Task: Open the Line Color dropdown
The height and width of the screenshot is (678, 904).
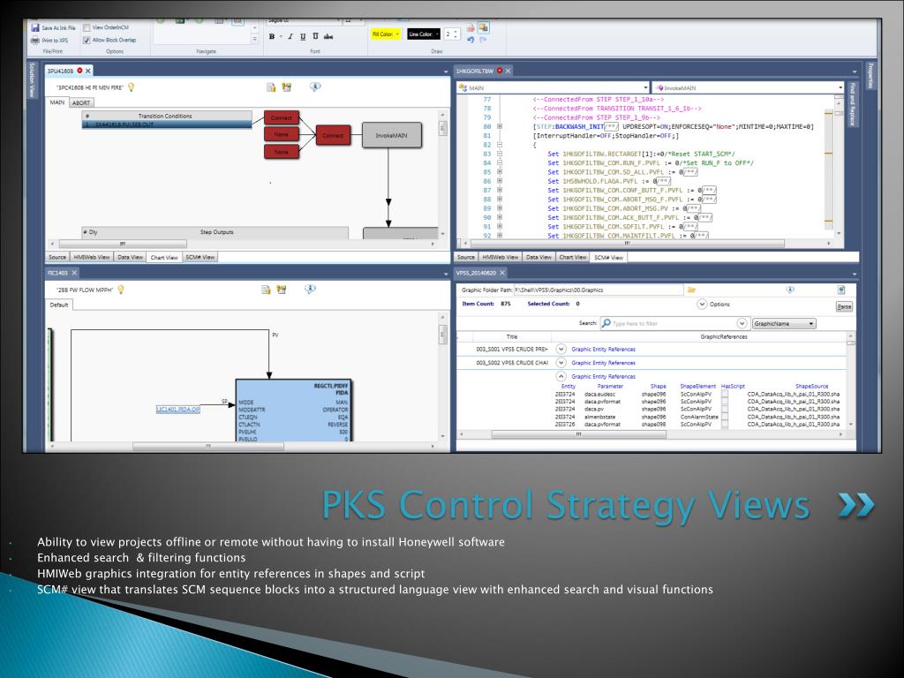Action: point(424,34)
